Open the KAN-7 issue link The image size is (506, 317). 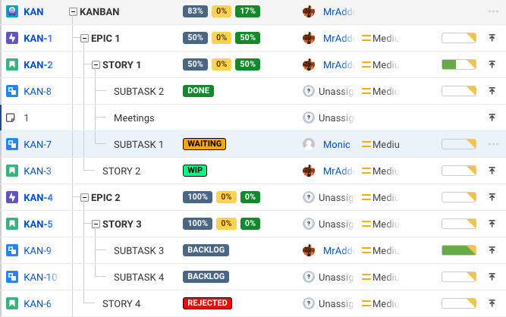click(38, 144)
